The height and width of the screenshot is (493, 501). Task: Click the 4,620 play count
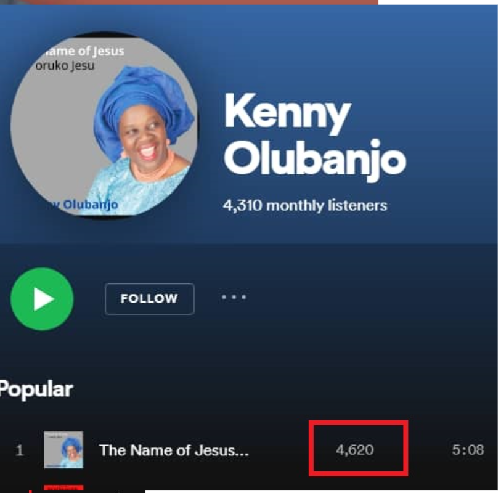pos(355,450)
